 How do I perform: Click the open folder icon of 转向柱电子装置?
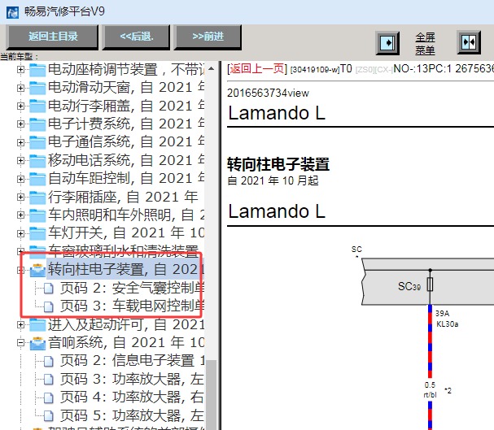point(37,270)
